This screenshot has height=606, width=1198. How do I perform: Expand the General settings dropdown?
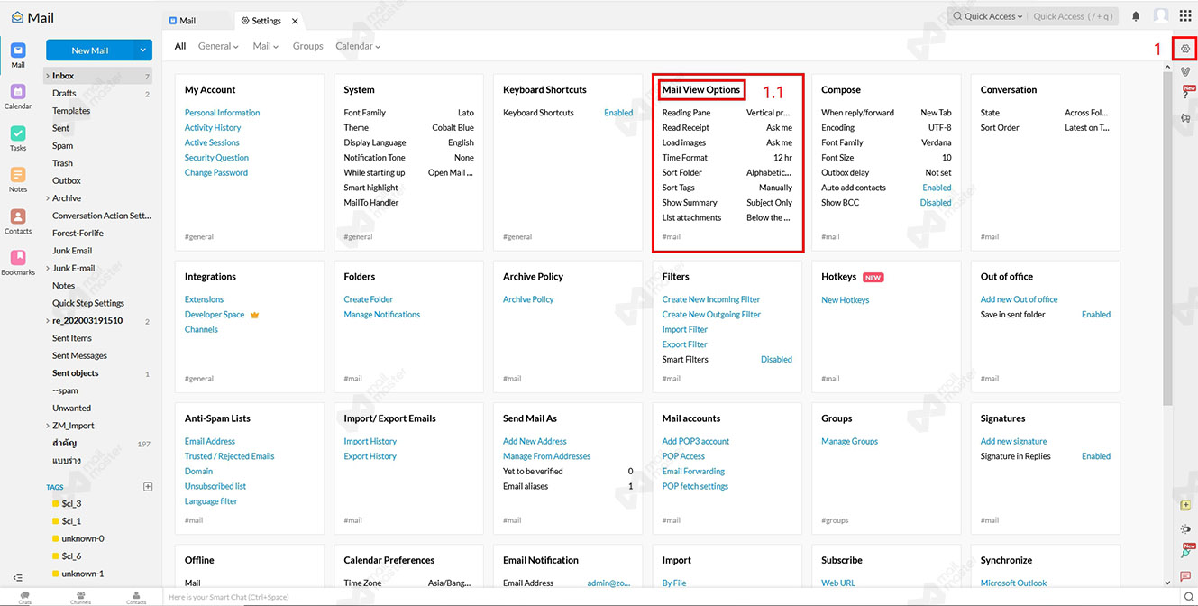pyautogui.click(x=218, y=46)
